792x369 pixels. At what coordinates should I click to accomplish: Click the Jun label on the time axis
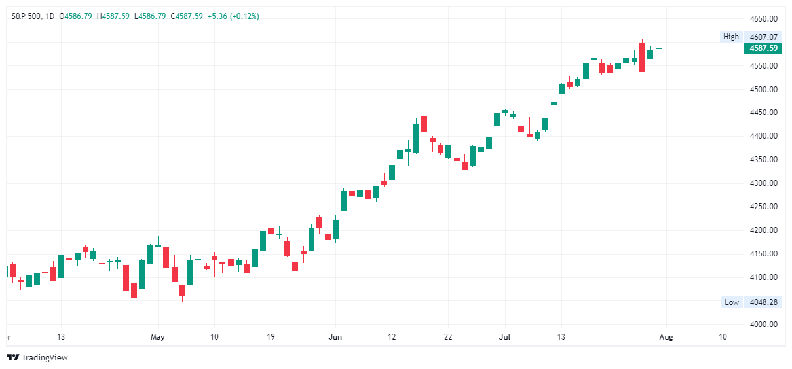(334, 337)
